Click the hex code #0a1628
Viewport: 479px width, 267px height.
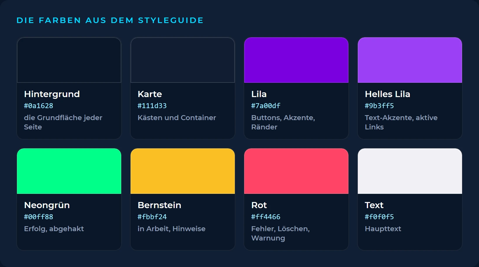coord(39,106)
